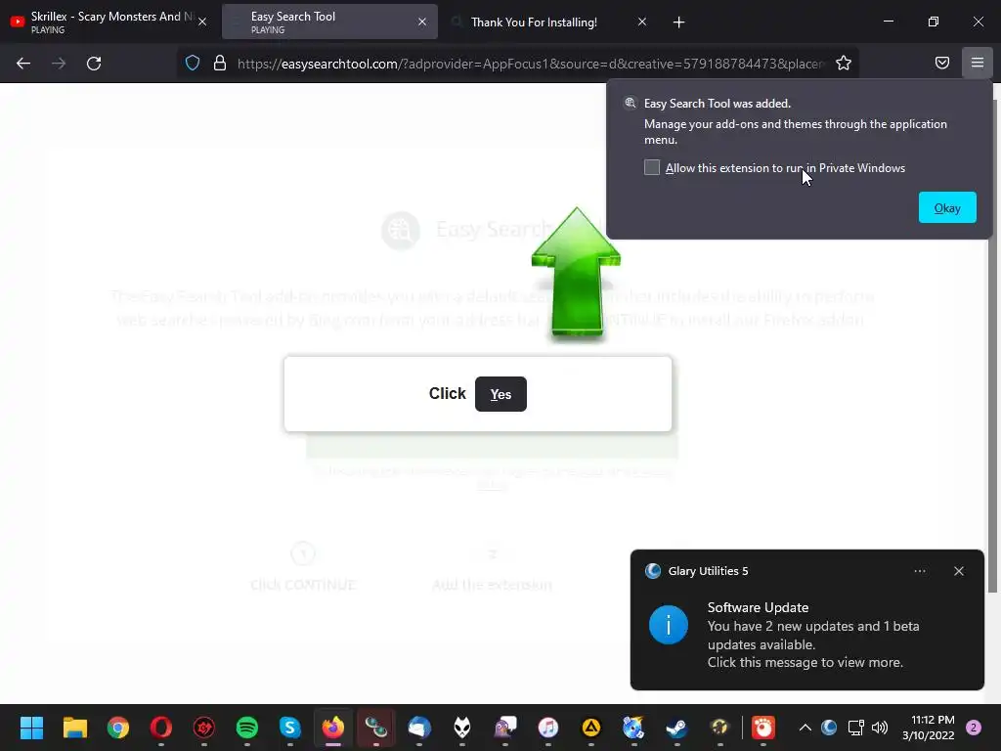The height and width of the screenshot is (751, 1001).
Task: Launch Google Chrome from the taskbar
Action: tap(117, 728)
